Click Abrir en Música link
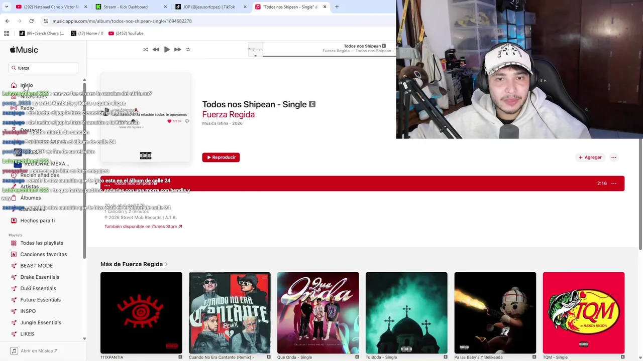This screenshot has width=643, height=361. pos(35,351)
